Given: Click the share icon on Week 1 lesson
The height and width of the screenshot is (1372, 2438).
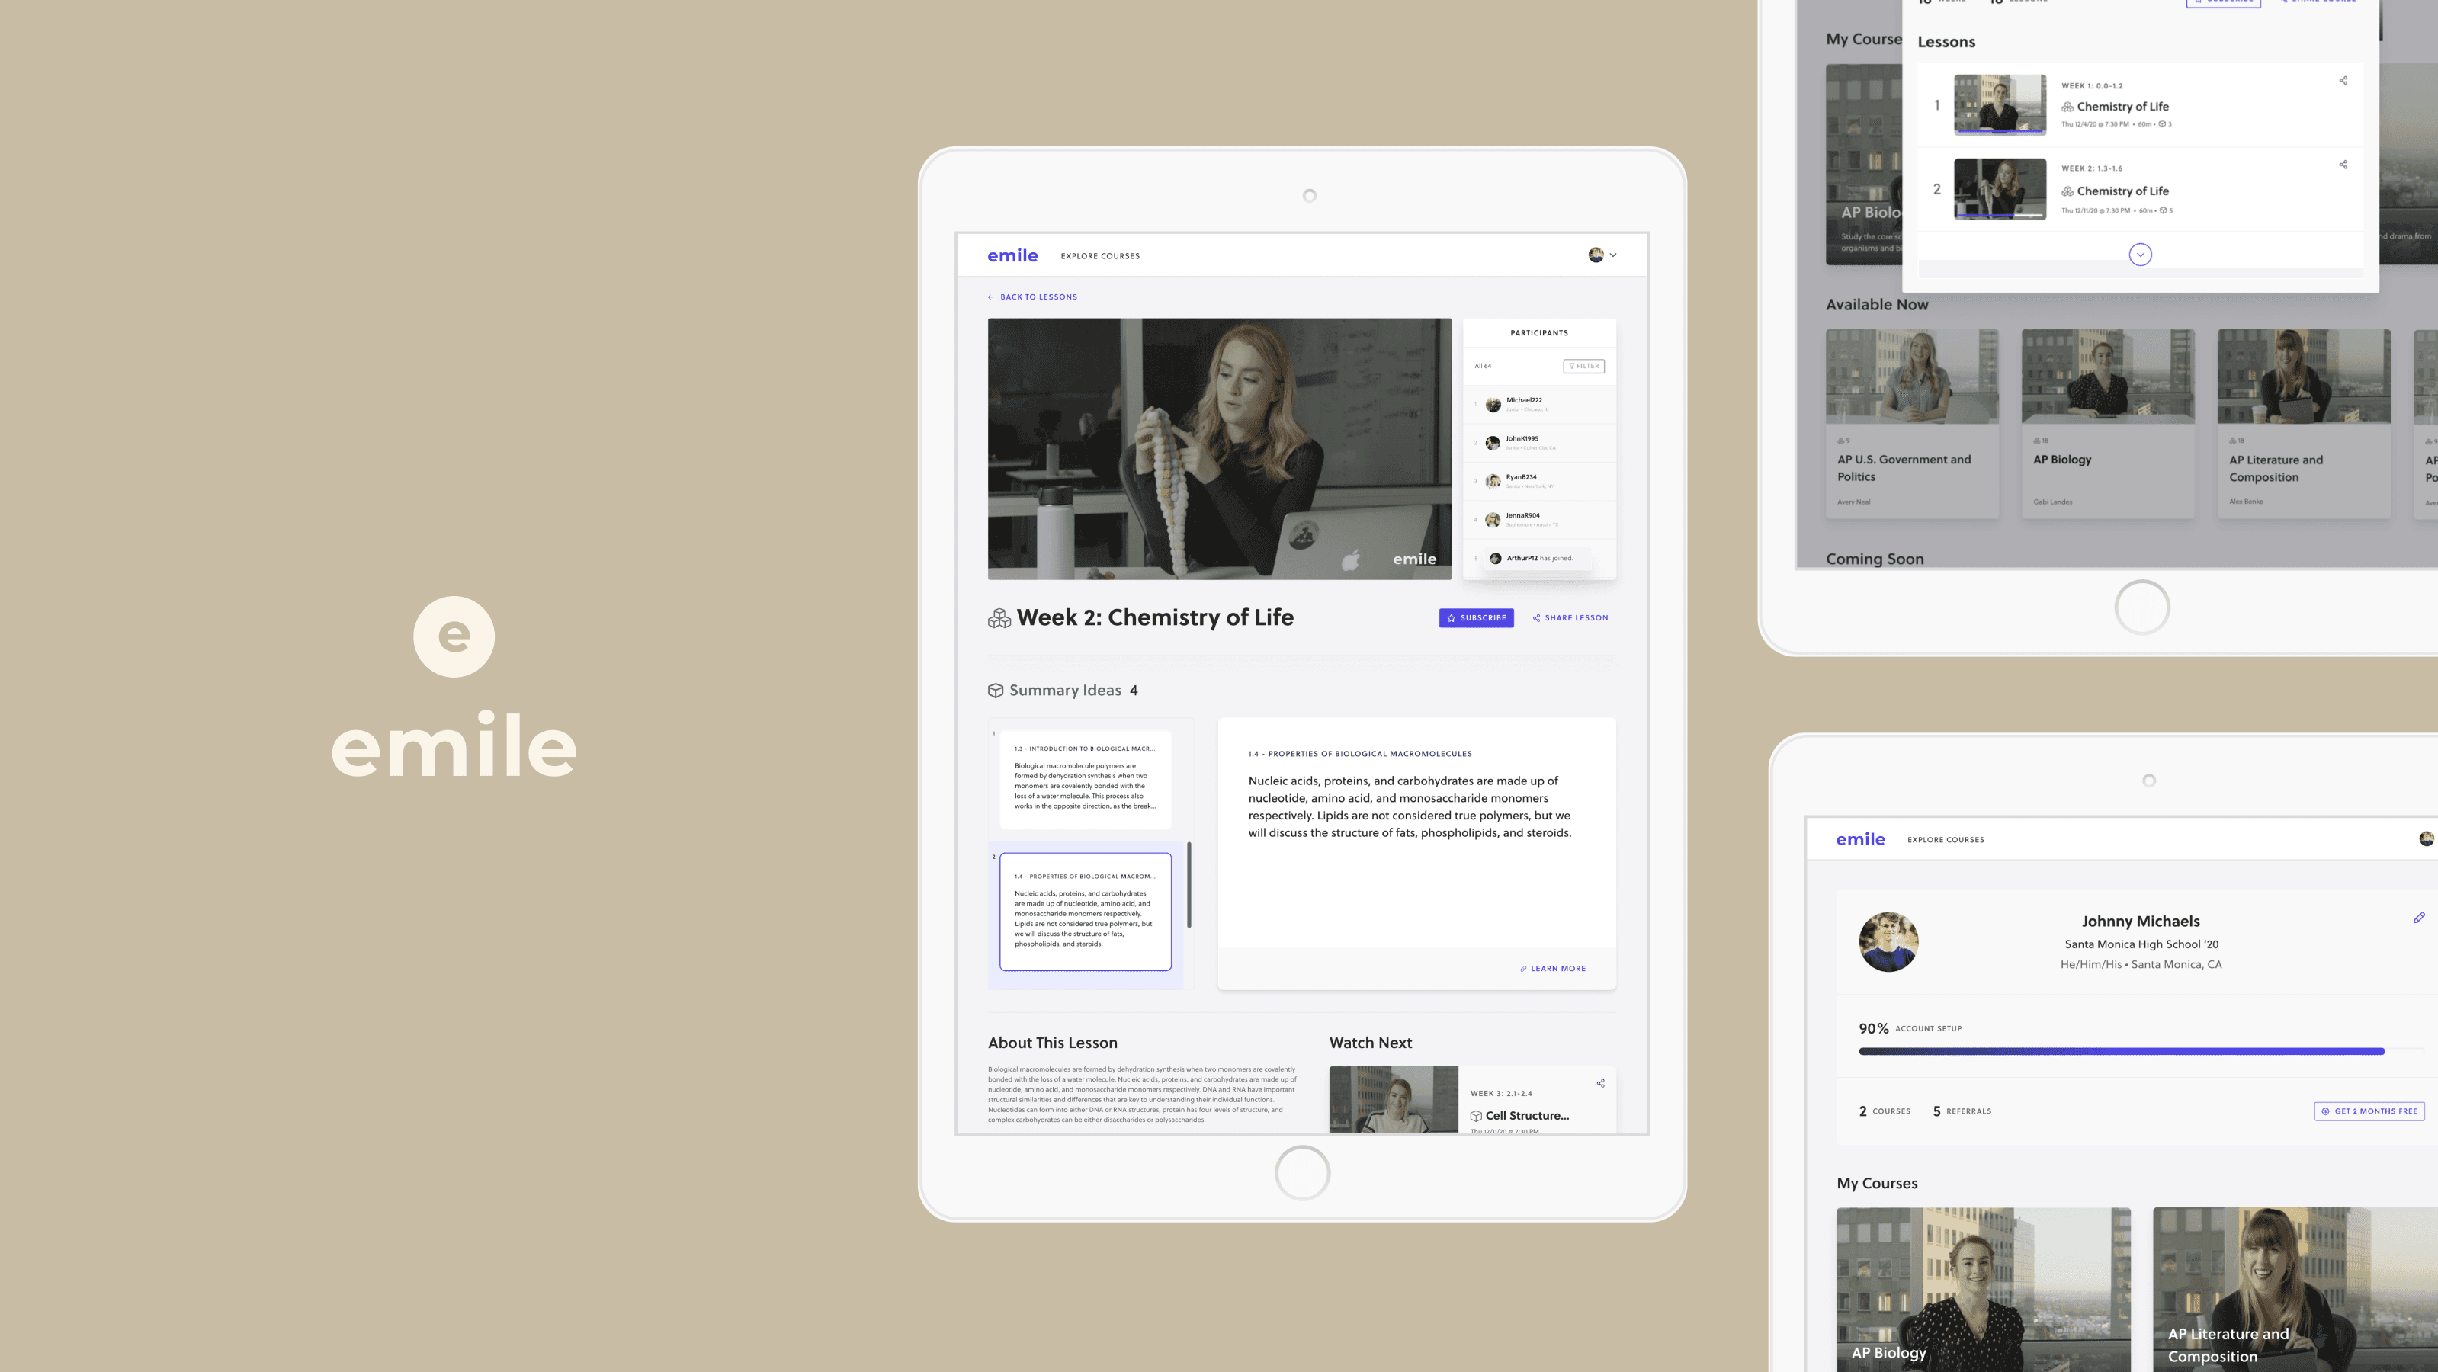Looking at the screenshot, I should (x=2343, y=81).
